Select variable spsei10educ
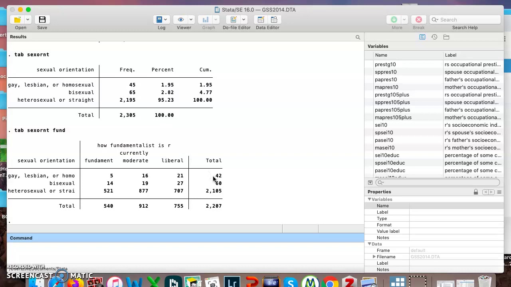Image resolution: width=511 pixels, height=287 pixels. tap(390, 163)
